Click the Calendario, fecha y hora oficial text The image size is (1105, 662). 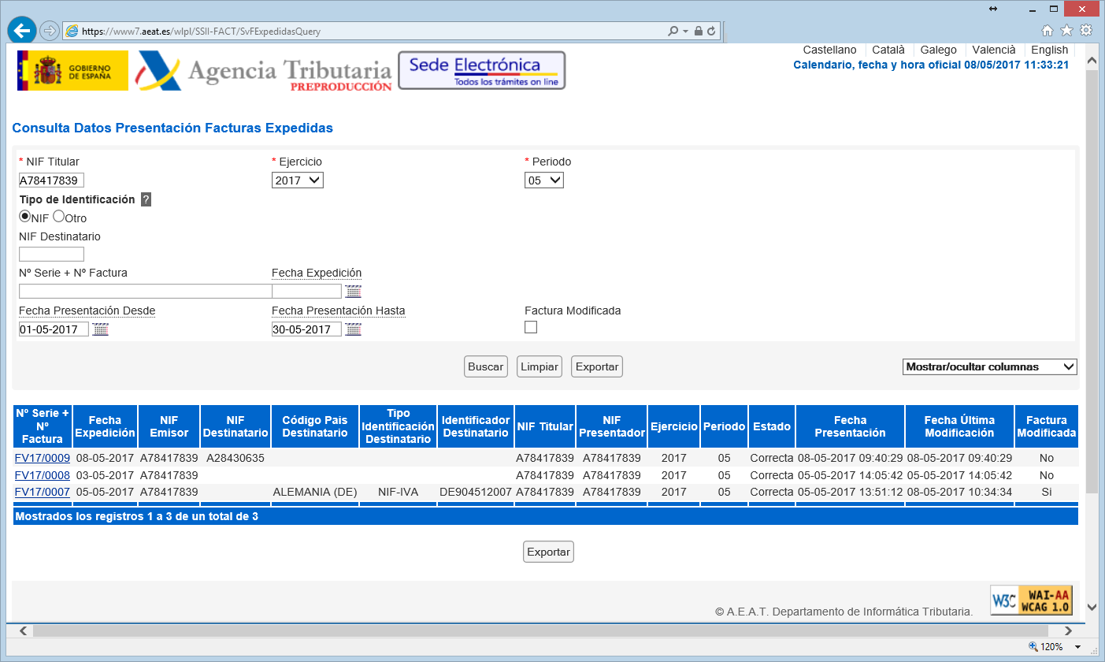click(931, 65)
